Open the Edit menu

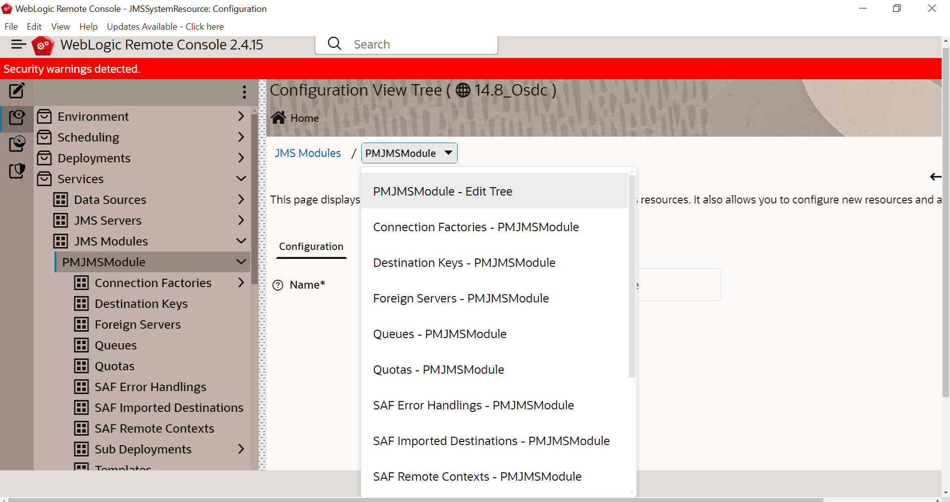tap(34, 27)
